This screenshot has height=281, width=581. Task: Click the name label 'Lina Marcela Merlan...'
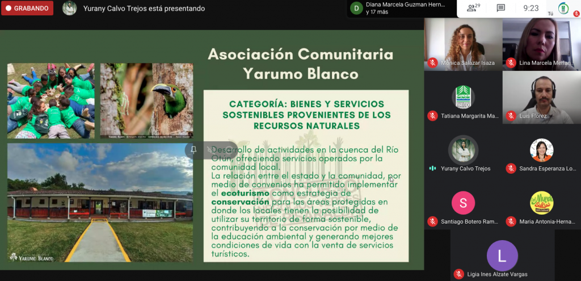point(547,63)
